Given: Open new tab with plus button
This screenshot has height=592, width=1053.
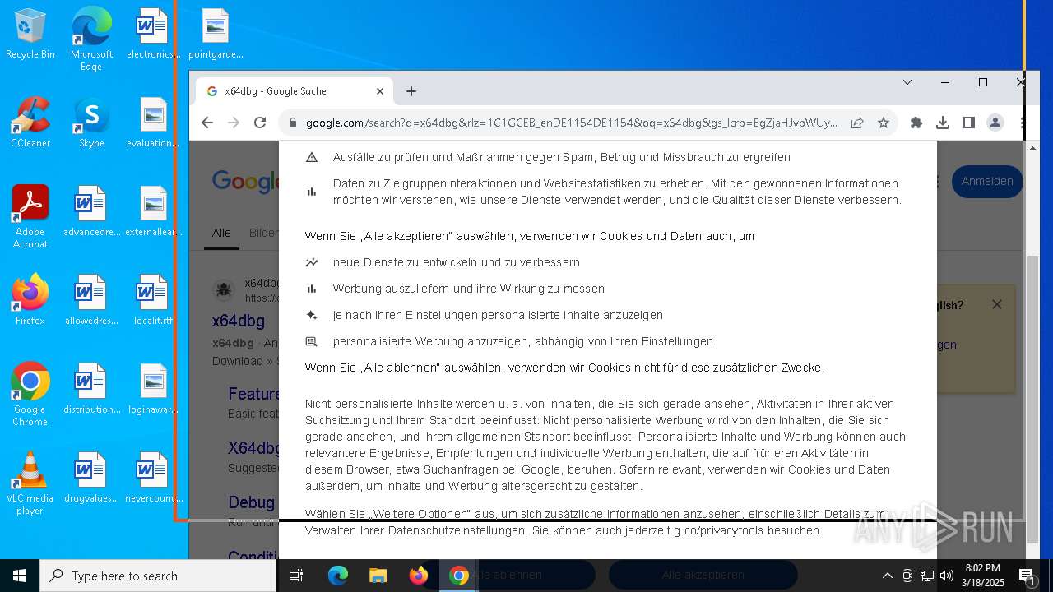Looking at the screenshot, I should point(411,91).
